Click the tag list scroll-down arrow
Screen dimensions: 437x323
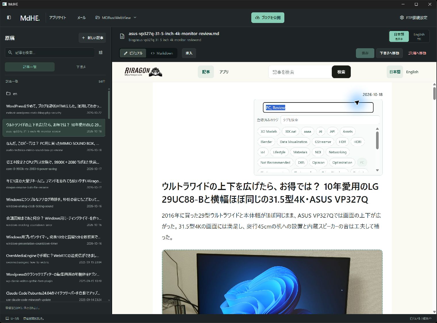377,170
